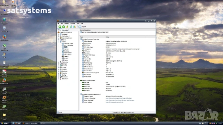Open the Report menu
Viewport: 223px width, 125px height.
pos(67,23)
